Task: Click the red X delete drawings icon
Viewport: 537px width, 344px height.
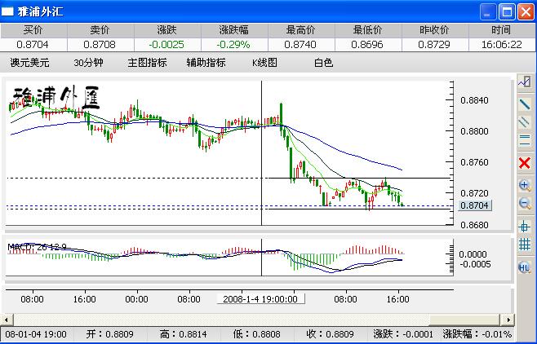Action: click(x=524, y=163)
